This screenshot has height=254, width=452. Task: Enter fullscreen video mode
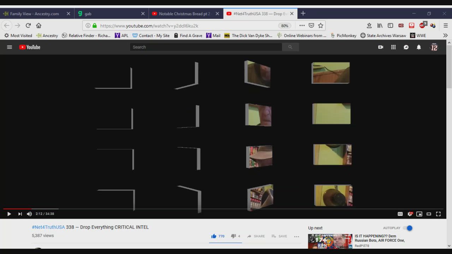tap(438, 214)
